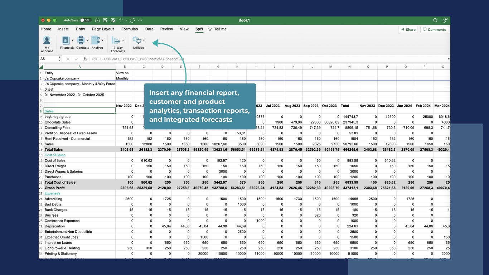The height and width of the screenshot is (275, 489).
Task: Select the Analyze icon
Action: [x=96, y=40]
